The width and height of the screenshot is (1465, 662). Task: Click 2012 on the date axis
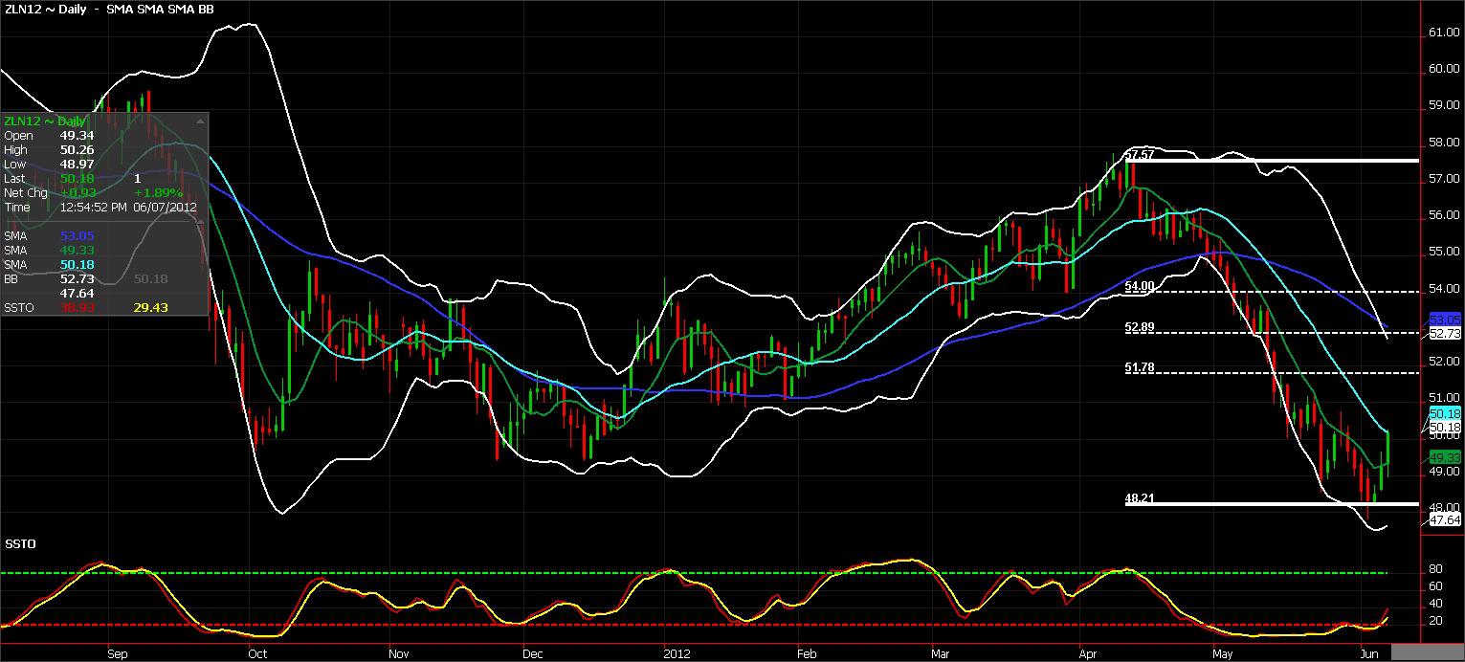tap(677, 654)
